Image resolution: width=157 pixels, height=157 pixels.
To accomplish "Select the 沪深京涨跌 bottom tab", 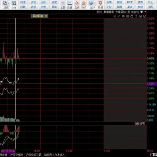I will [17, 155].
